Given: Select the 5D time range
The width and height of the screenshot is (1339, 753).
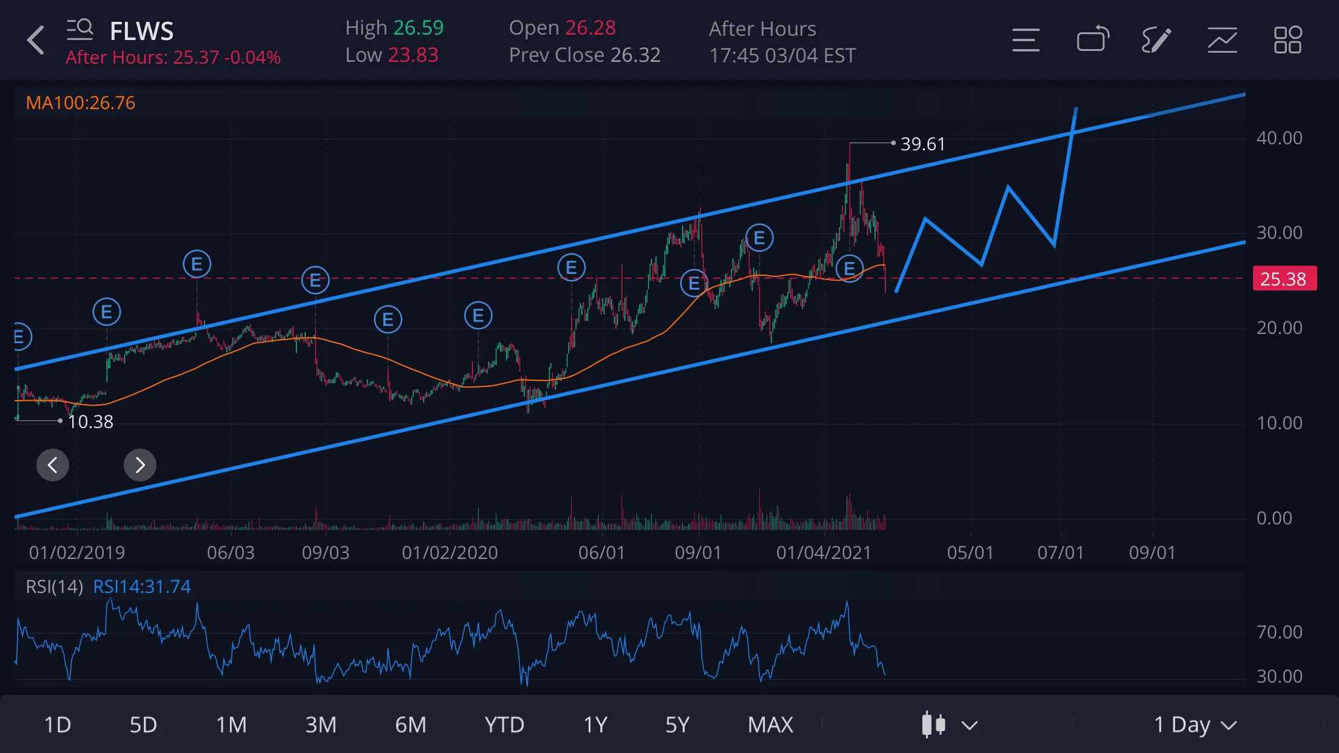Looking at the screenshot, I should [143, 725].
